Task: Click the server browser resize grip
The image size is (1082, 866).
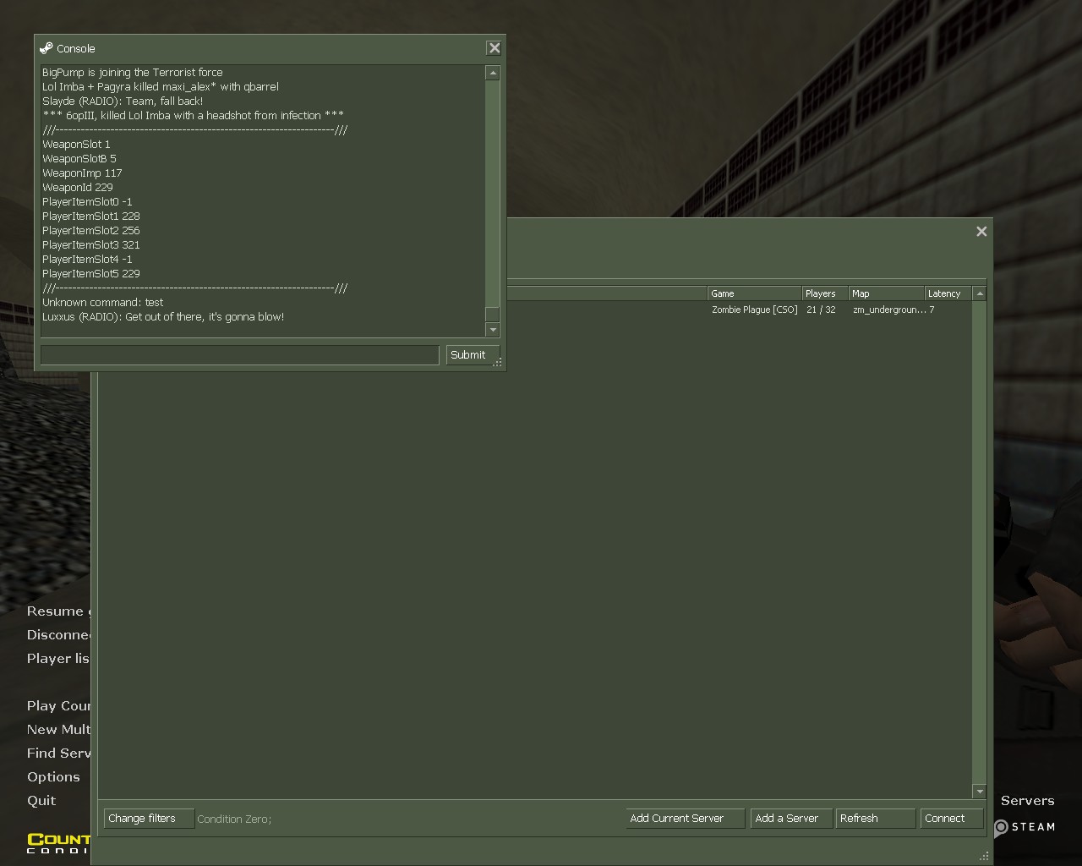Action: point(983,856)
